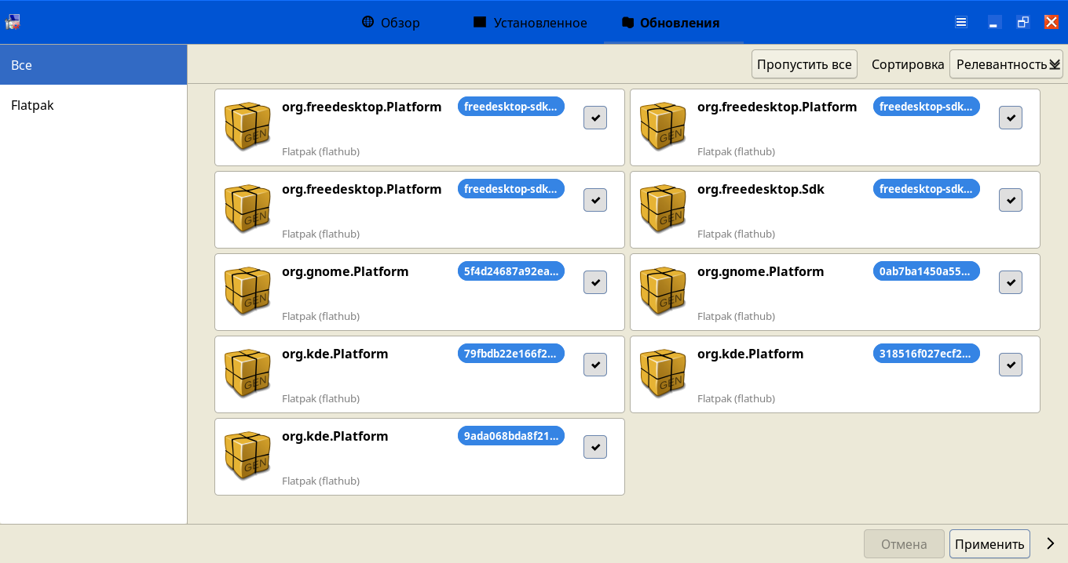Click the Пропустить все button
Screen dimensions: 1068x563
[804, 64]
